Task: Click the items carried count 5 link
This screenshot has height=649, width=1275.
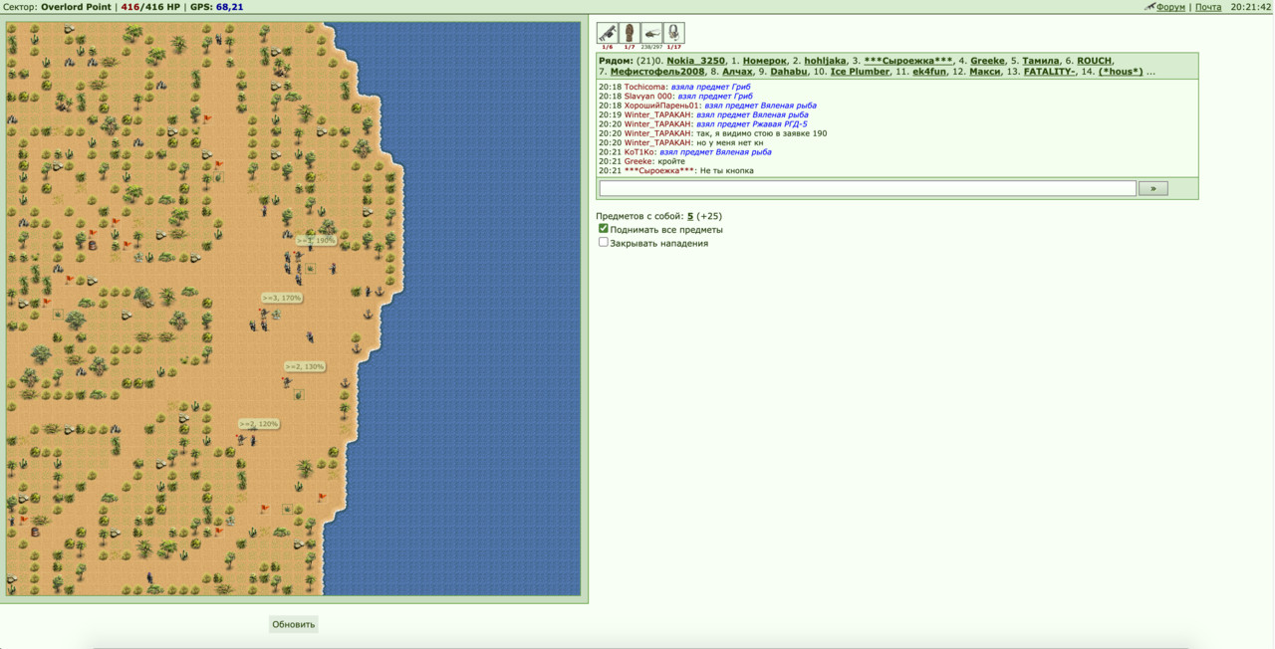Action: [690, 216]
